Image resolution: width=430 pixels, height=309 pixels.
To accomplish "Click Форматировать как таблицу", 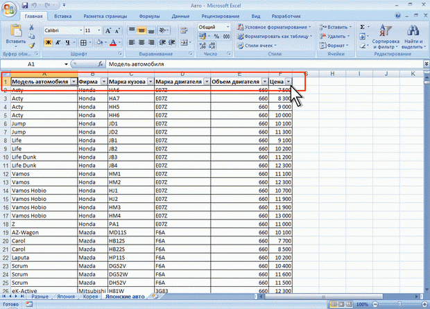I will click(275, 37).
